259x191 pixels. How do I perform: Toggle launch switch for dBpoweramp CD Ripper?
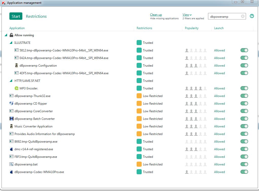click(244, 103)
